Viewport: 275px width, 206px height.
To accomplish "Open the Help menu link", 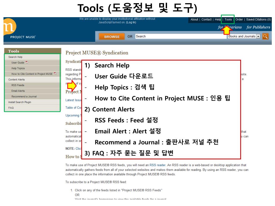I will (218, 19).
